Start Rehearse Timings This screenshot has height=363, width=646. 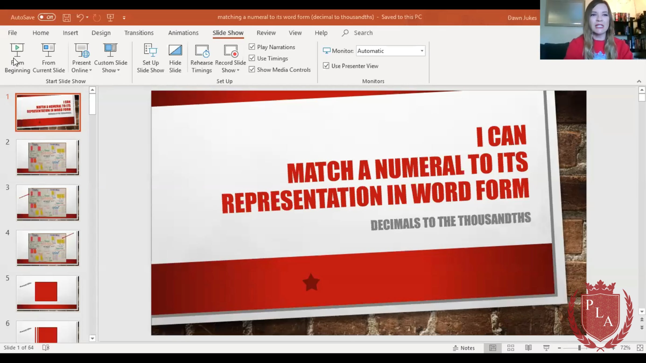tap(202, 58)
